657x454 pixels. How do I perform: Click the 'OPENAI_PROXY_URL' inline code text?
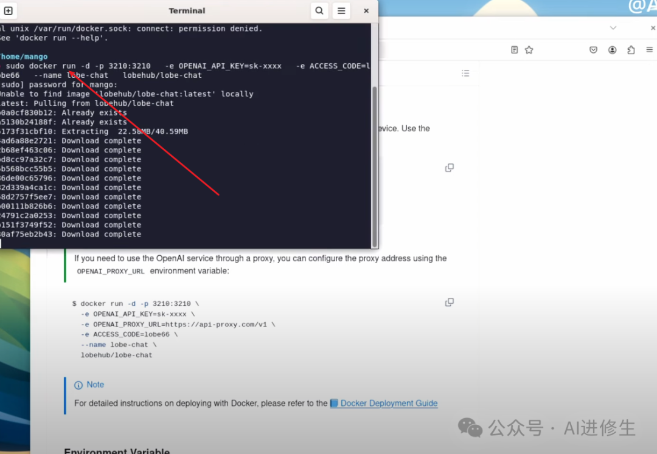coord(111,272)
